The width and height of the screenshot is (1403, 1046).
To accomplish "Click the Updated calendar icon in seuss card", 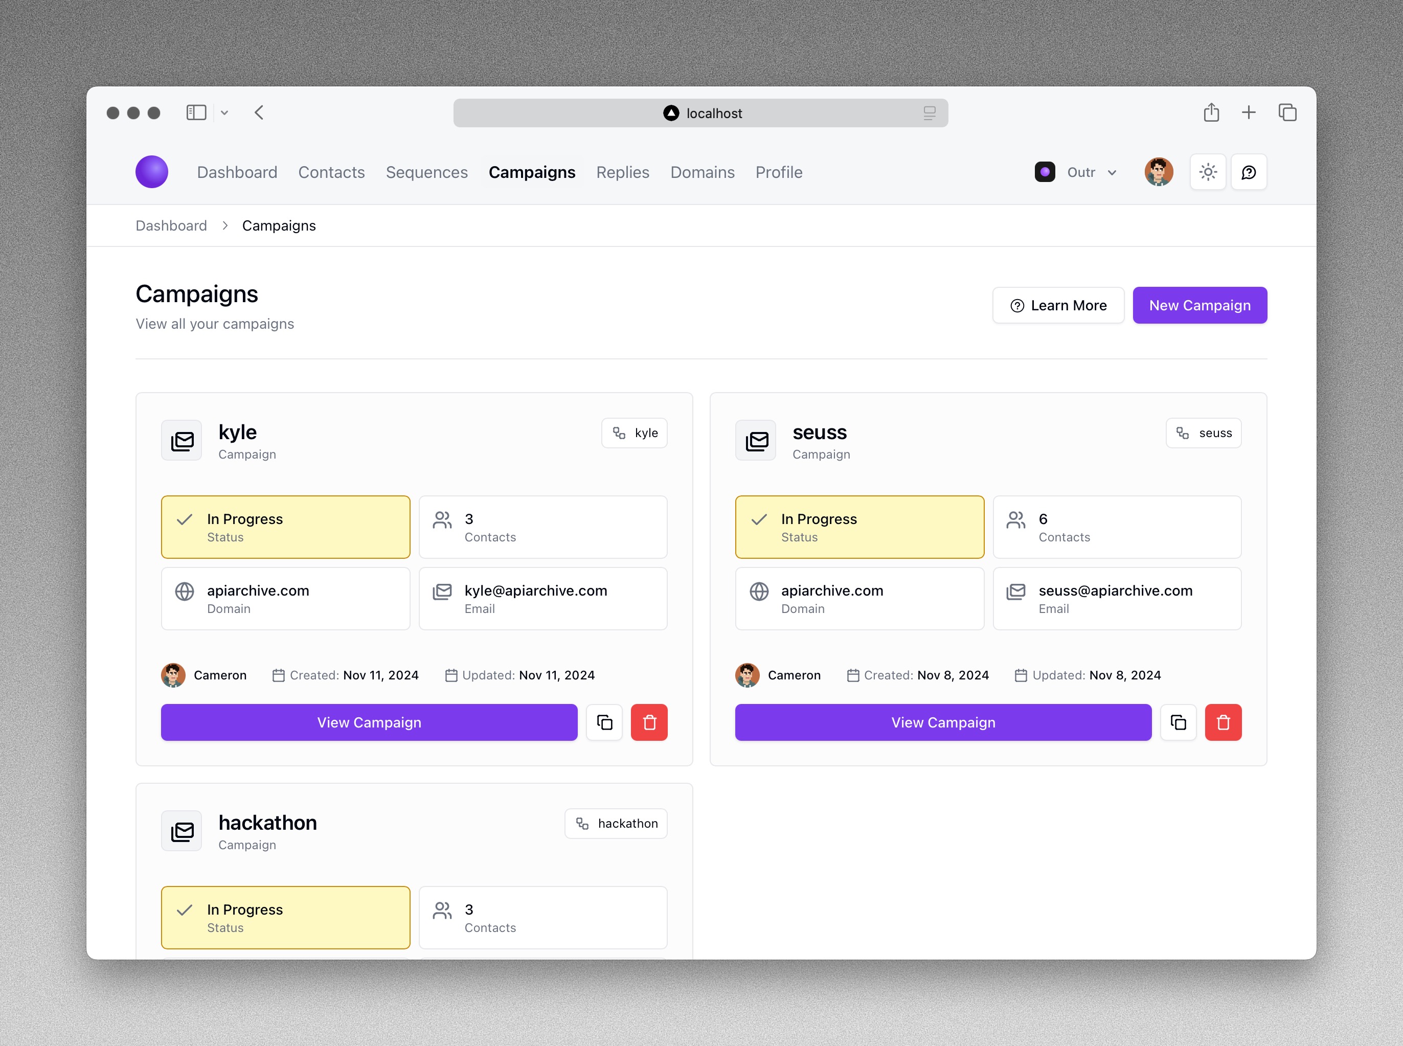I will click(1021, 675).
